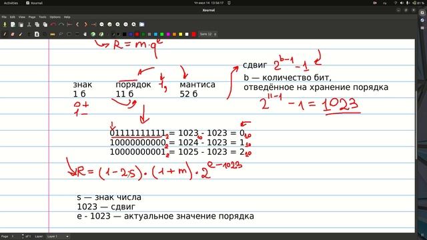Click the Save icon in toolbar
This screenshot has height=240, width=427.
pos(5,25)
